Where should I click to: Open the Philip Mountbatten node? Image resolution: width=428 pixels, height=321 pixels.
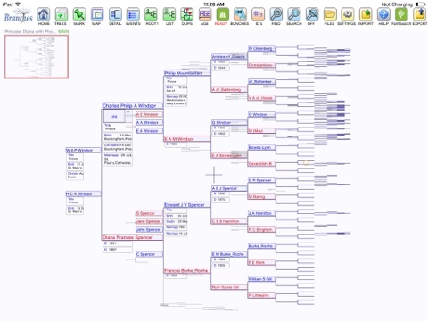coord(187,73)
